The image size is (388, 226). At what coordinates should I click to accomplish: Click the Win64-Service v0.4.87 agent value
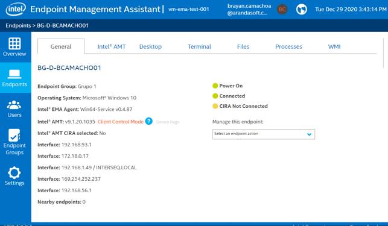pyautogui.click(x=106, y=109)
